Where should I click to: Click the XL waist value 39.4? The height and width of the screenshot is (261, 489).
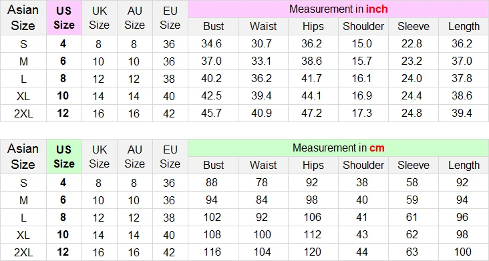[x=261, y=95]
